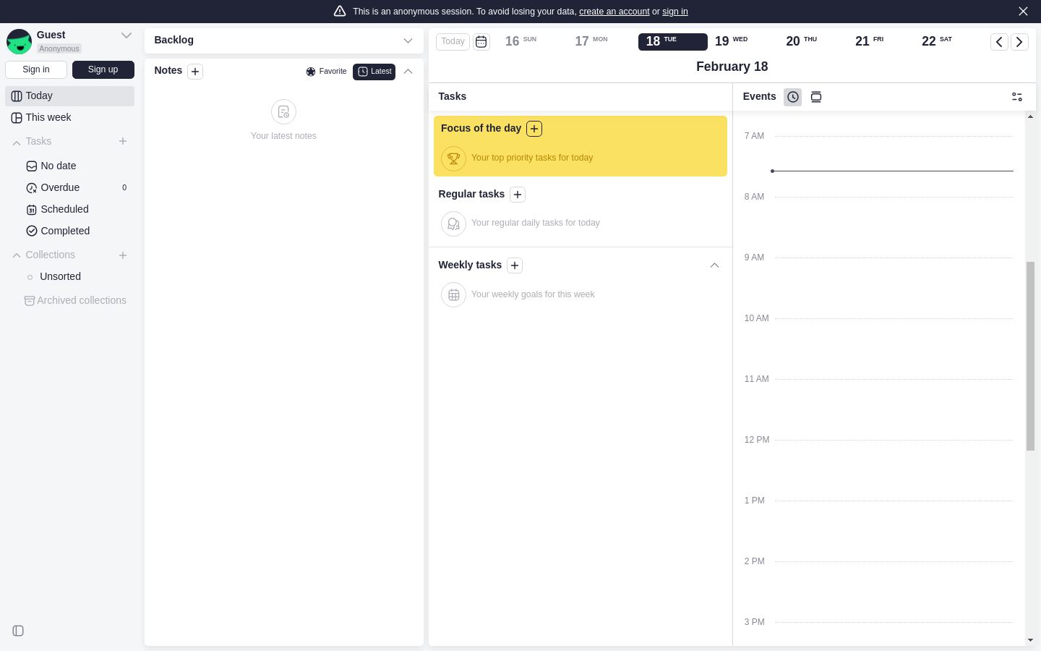This screenshot has height=651, width=1041.
Task: Click the events timeline scrollbar thumb
Action: pos(1030,356)
